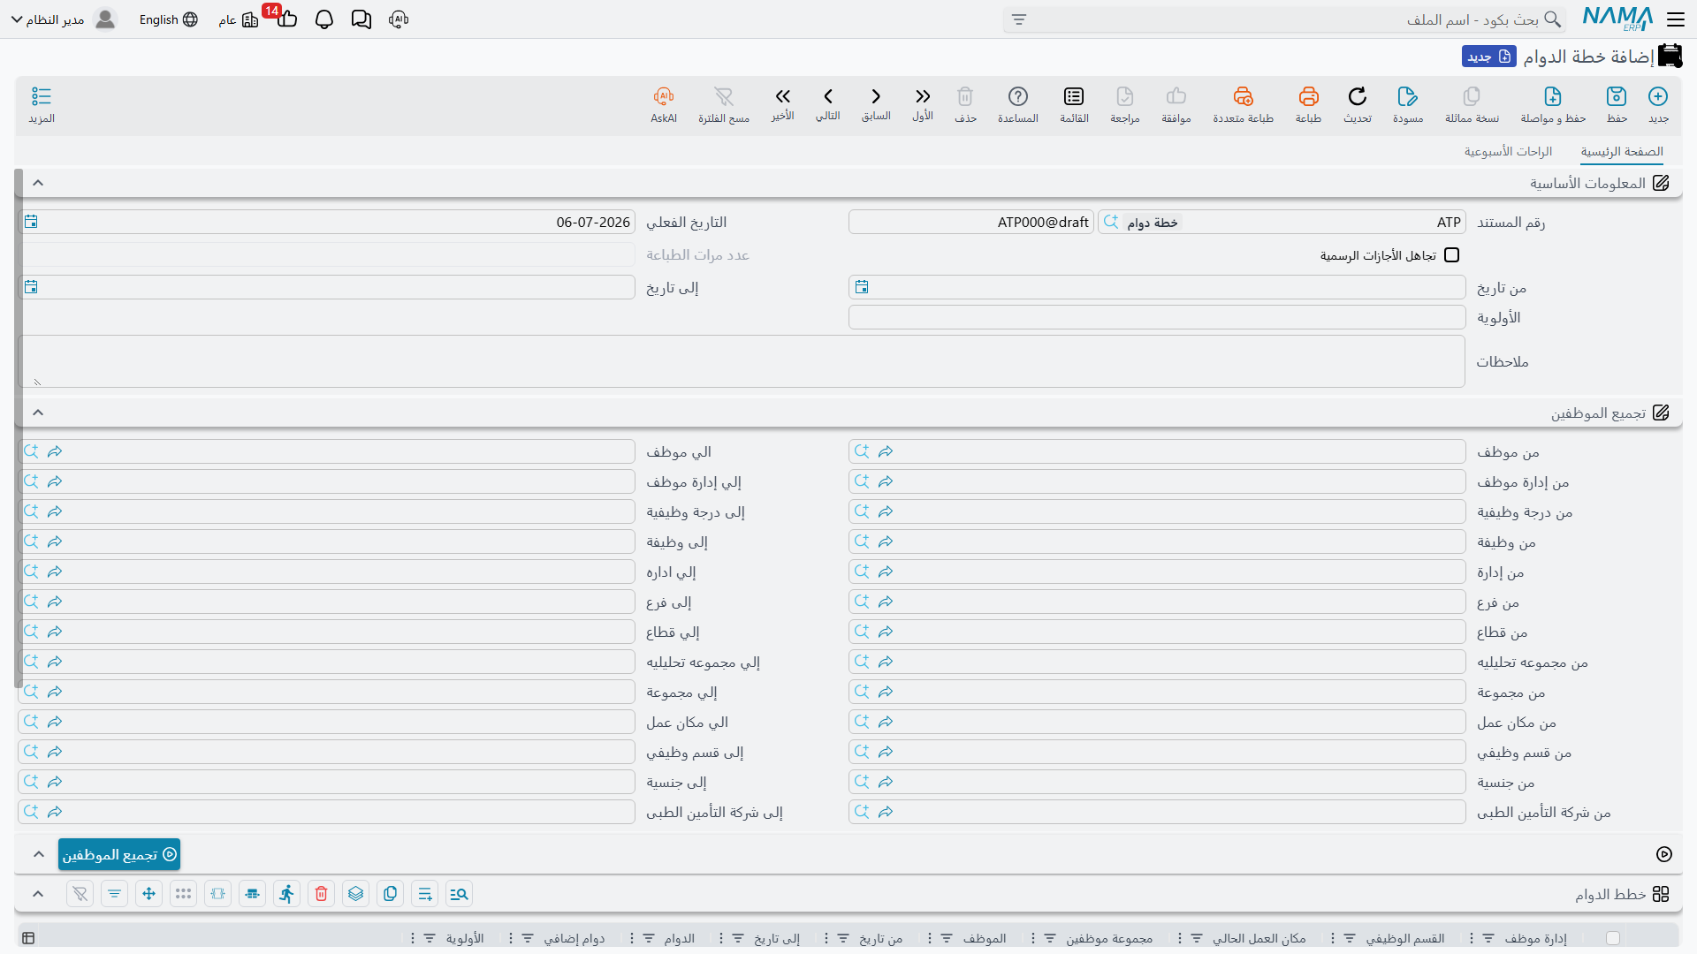Viewport: 1697px width, 954px height.
Task: Click the بحث بكود search field
Action: point(1286,19)
